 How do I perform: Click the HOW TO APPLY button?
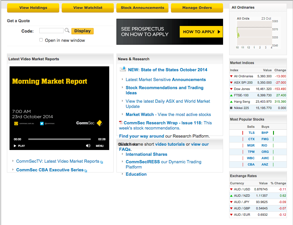[x=201, y=32]
